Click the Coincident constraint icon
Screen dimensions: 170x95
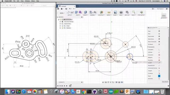pyautogui.click(x=159, y=50)
